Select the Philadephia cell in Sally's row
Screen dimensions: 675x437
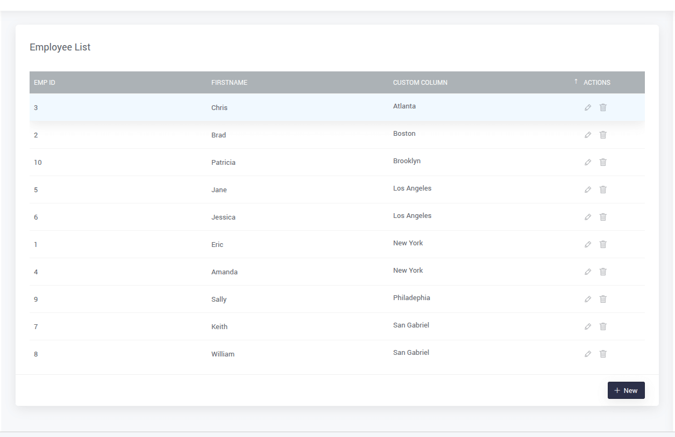(411, 298)
